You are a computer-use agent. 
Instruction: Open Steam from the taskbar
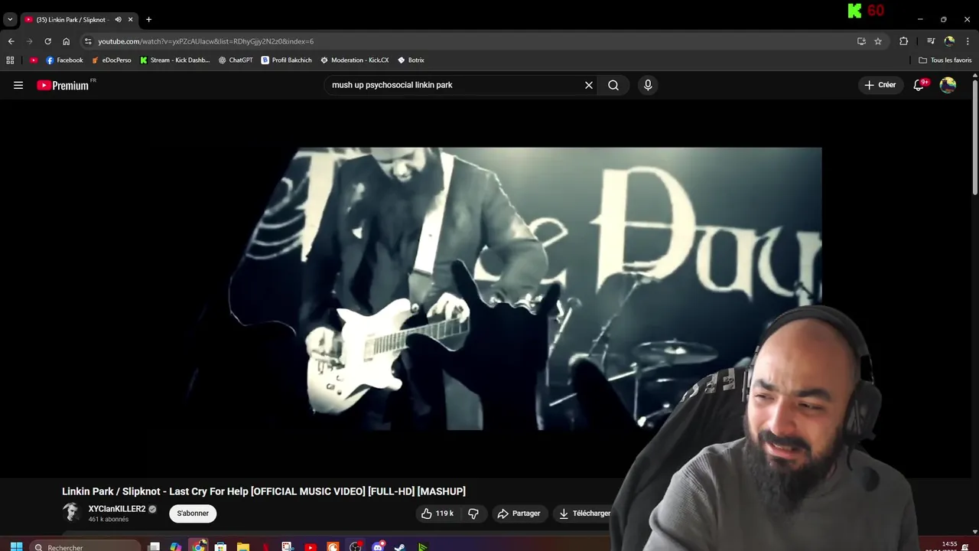[400, 546]
